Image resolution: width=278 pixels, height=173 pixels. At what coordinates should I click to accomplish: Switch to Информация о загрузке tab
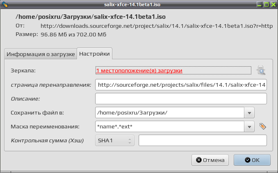point(41,54)
